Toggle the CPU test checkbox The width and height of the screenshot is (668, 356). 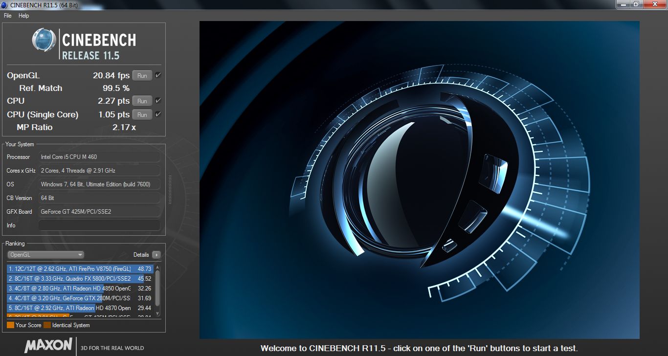(158, 101)
